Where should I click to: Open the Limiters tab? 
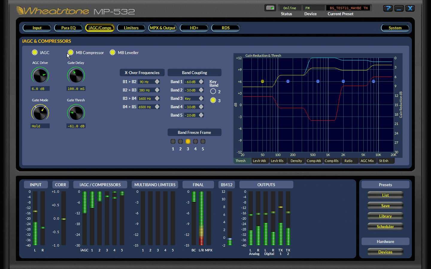pyautogui.click(x=131, y=28)
